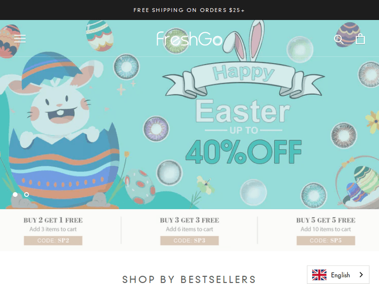The image size is (379, 284).
Task: Click the language selector chevron arrow
Action: (361, 275)
